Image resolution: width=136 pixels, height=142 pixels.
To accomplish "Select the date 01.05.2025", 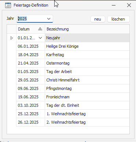I will (30, 72).
